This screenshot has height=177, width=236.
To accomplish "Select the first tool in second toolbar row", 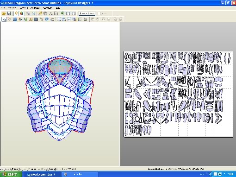I will pos(4,19).
